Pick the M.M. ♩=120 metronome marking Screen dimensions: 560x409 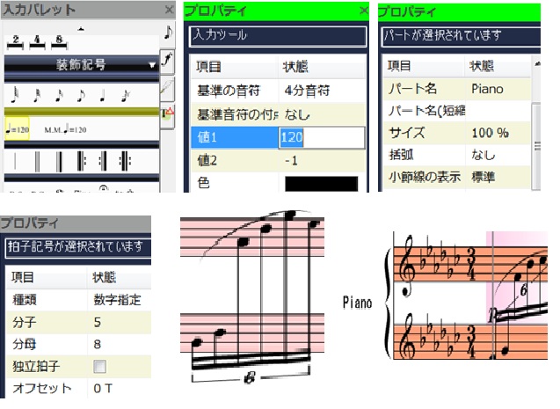click(65, 129)
